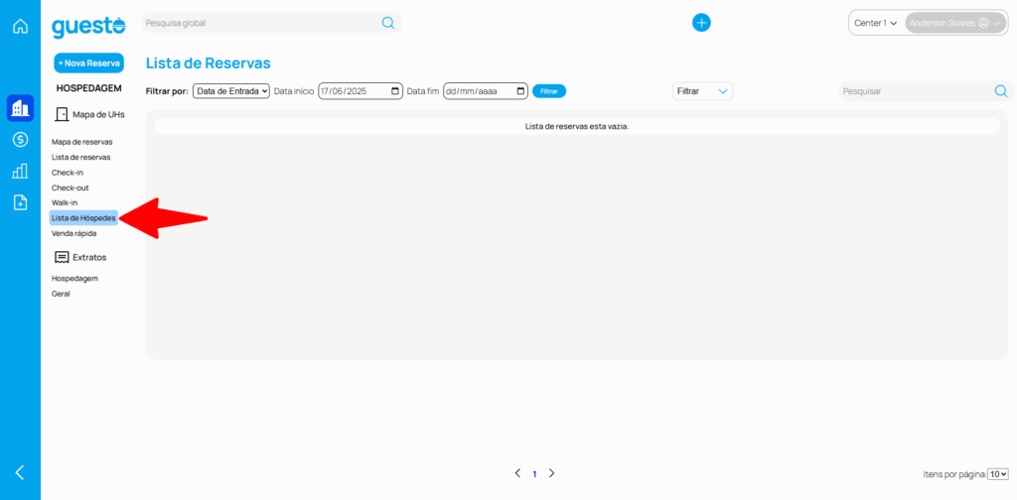Click the blue plus circle button
Screen dimensions: 1017x500
tap(701, 23)
